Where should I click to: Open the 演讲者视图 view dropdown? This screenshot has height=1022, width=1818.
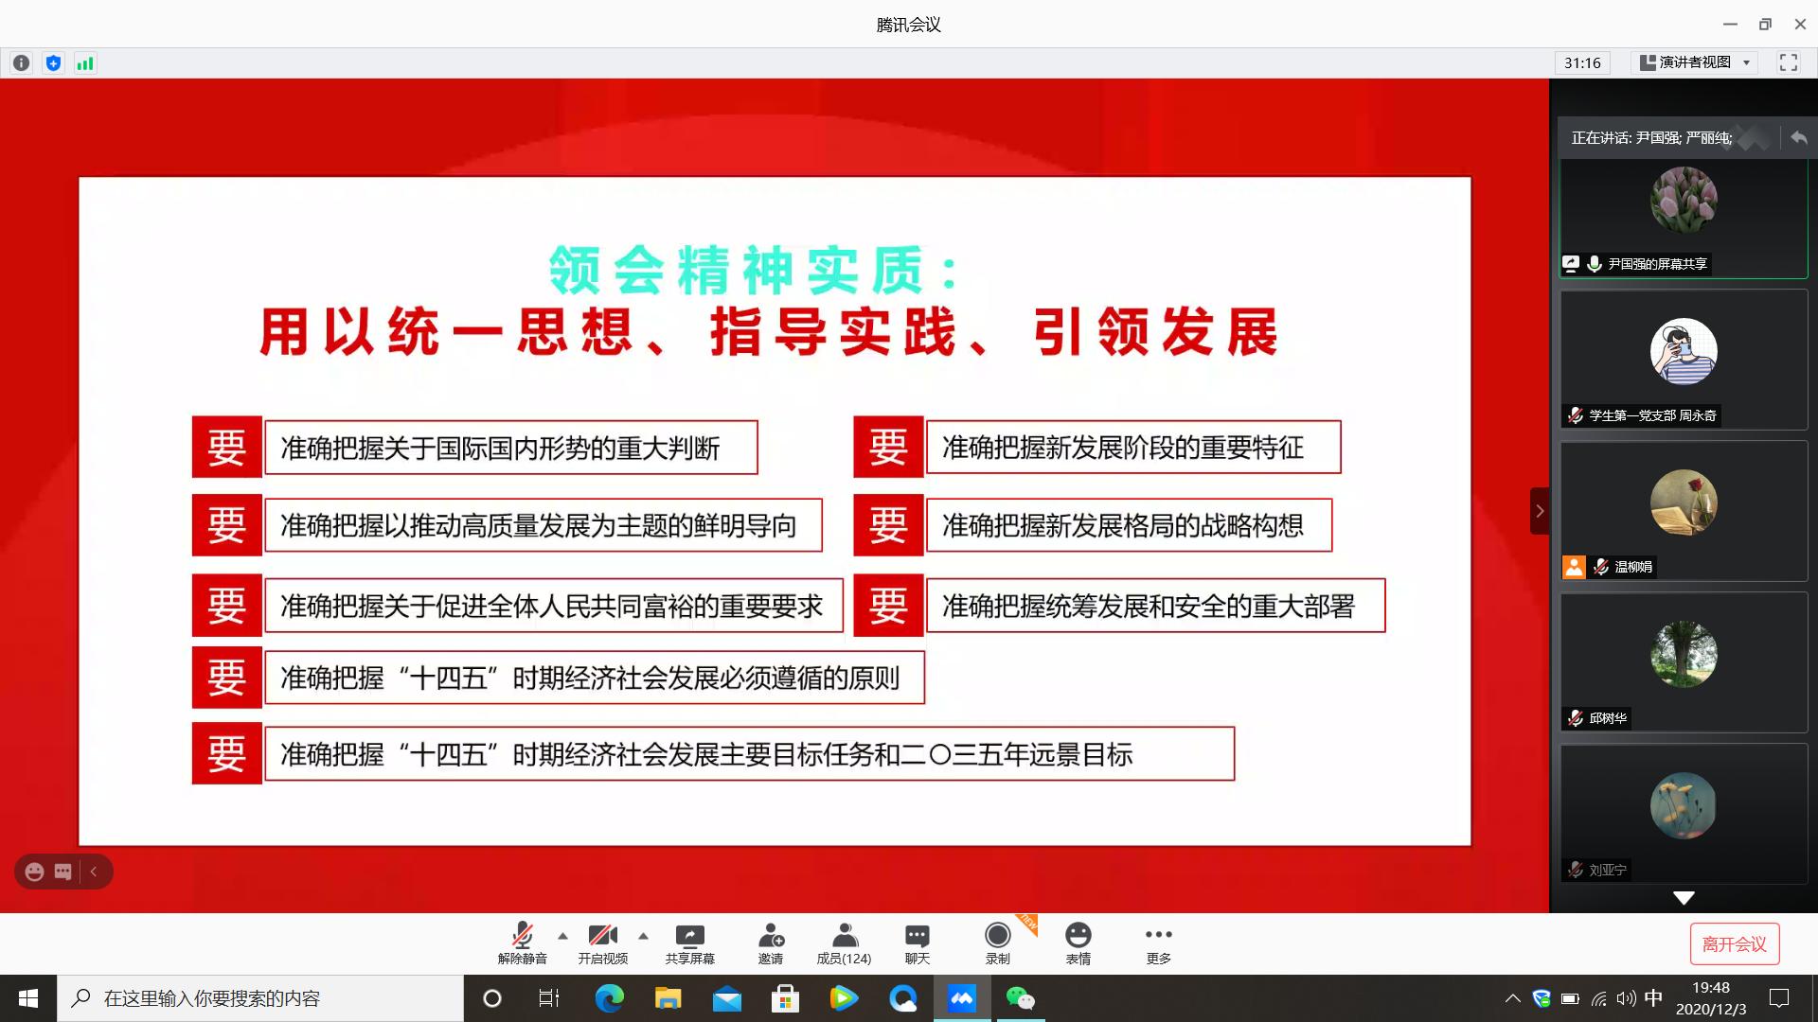[1695, 62]
